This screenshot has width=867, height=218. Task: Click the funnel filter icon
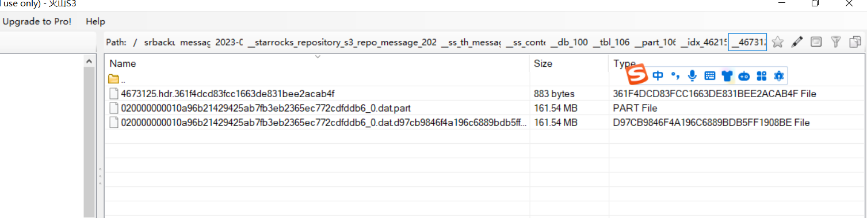pyautogui.click(x=836, y=42)
